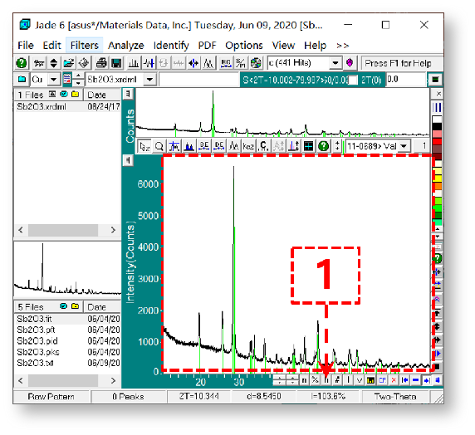Open the Analyze menu

pos(125,46)
